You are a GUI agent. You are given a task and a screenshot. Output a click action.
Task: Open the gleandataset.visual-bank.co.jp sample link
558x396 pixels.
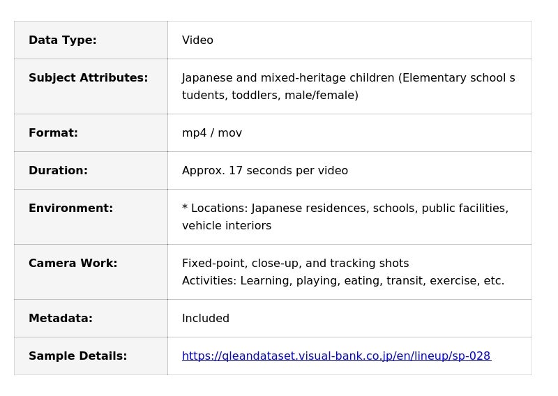coord(336,356)
